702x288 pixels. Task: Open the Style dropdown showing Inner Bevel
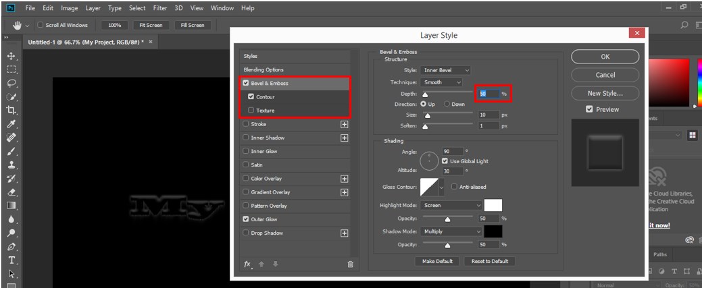click(x=445, y=70)
